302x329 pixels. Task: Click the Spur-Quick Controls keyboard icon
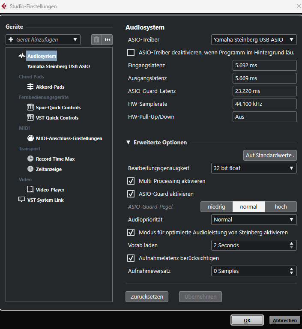30,108
